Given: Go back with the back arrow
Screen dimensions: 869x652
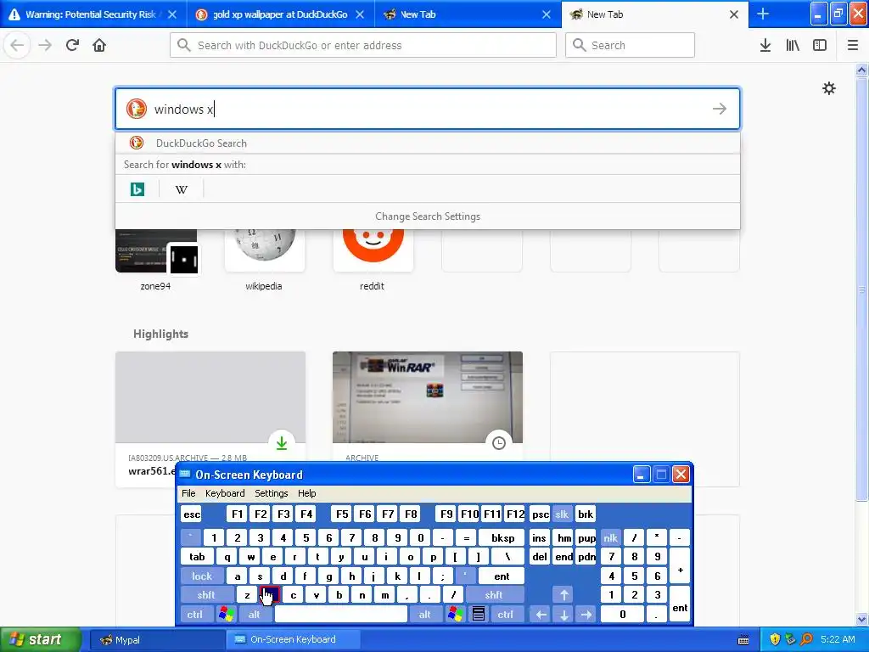Looking at the screenshot, I should [17, 45].
